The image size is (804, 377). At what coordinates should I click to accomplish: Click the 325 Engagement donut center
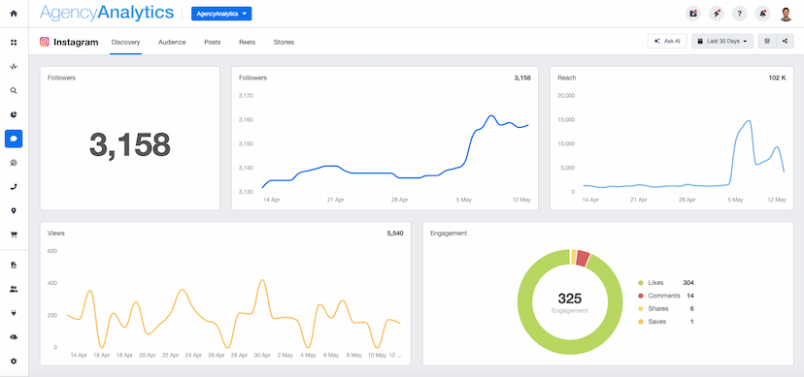point(570,298)
